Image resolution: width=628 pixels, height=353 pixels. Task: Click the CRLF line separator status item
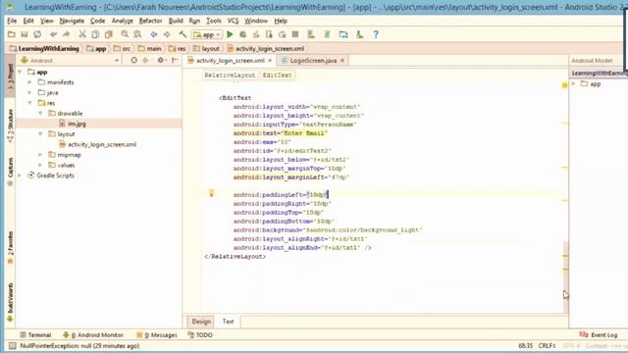[x=547, y=345]
